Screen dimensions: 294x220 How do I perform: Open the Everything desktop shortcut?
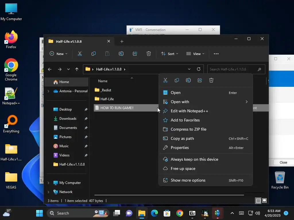point(11,124)
